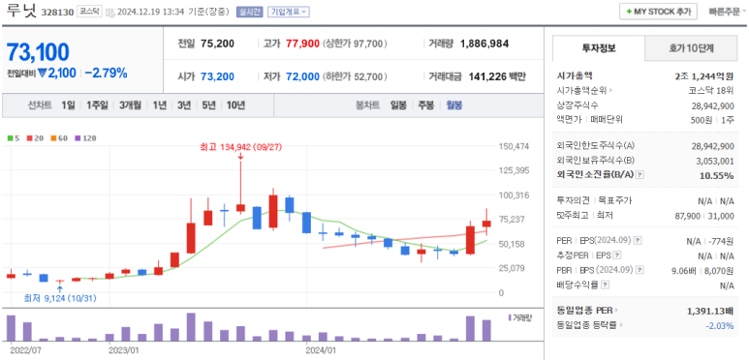749x360 pixels.
Task: Click the 거래대금 value 141,226 백만
Action: [497, 76]
